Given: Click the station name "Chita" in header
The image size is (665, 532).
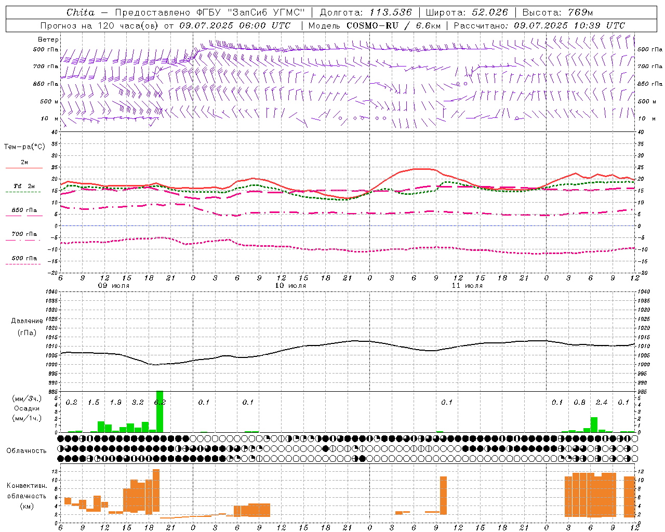Looking at the screenshot, I should [x=81, y=12].
